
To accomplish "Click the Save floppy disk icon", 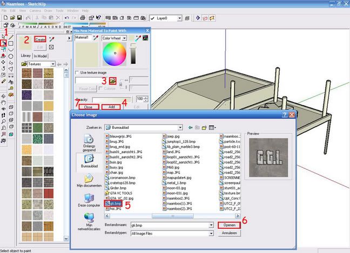I will tap(19, 18).
